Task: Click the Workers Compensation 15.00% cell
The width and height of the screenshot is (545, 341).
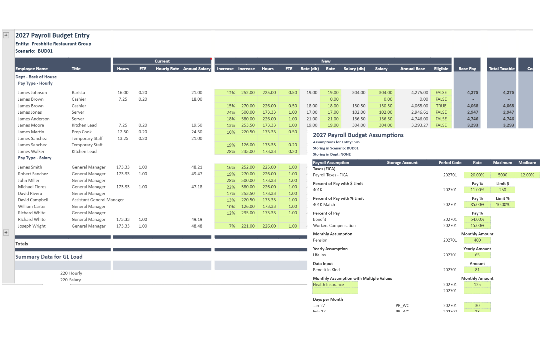Action: 477,226
